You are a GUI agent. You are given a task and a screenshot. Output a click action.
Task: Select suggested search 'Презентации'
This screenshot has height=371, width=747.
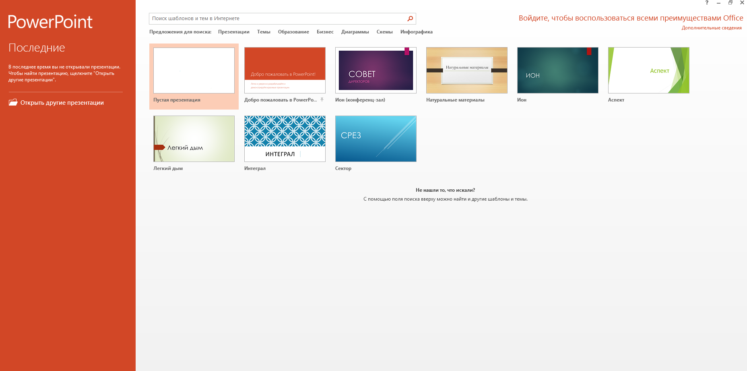(234, 32)
